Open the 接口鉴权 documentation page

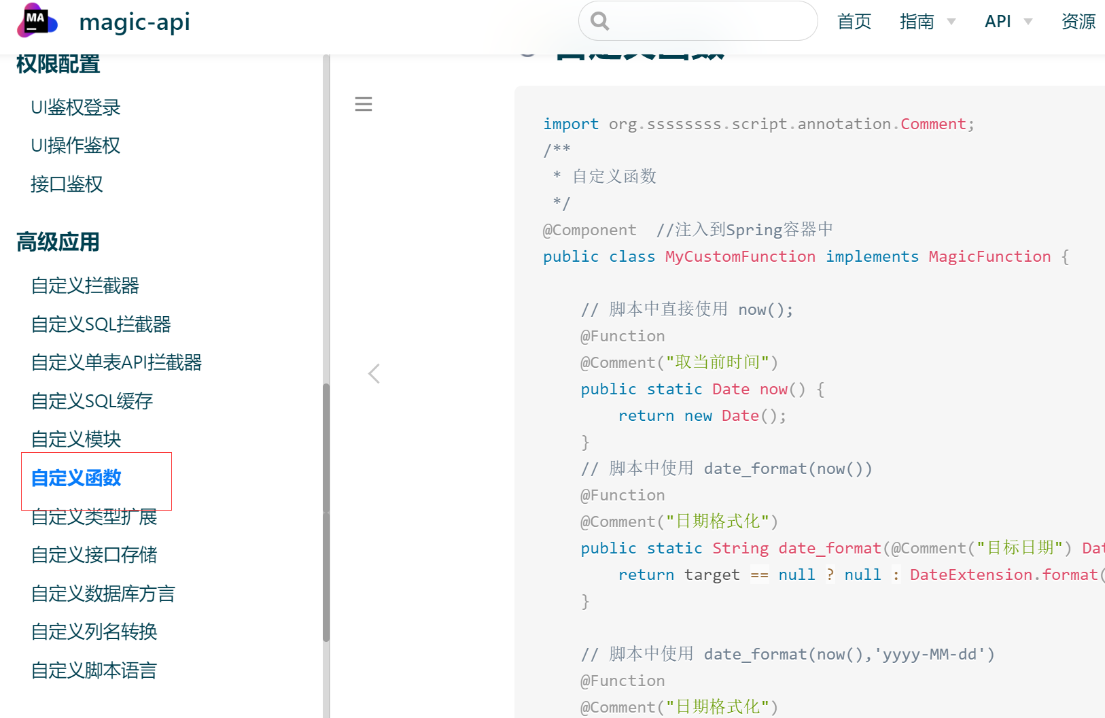pos(66,184)
